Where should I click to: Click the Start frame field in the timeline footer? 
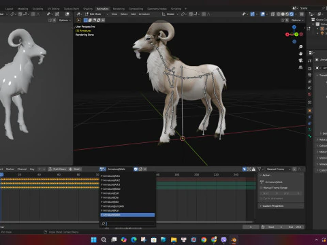[x=275, y=227]
